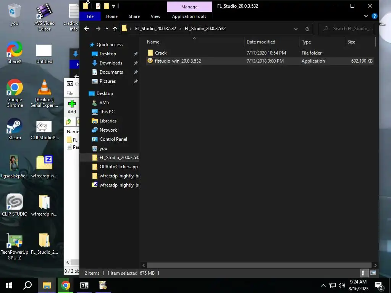Image resolution: width=391 pixels, height=293 pixels.
Task: Open Steam desktop shortcut
Action: click(x=15, y=129)
